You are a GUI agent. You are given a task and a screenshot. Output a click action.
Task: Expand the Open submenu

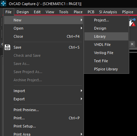coord(43,28)
